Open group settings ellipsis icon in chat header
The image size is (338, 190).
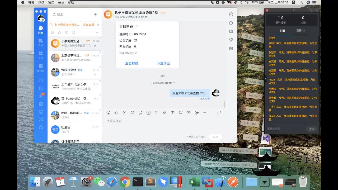click(231, 15)
